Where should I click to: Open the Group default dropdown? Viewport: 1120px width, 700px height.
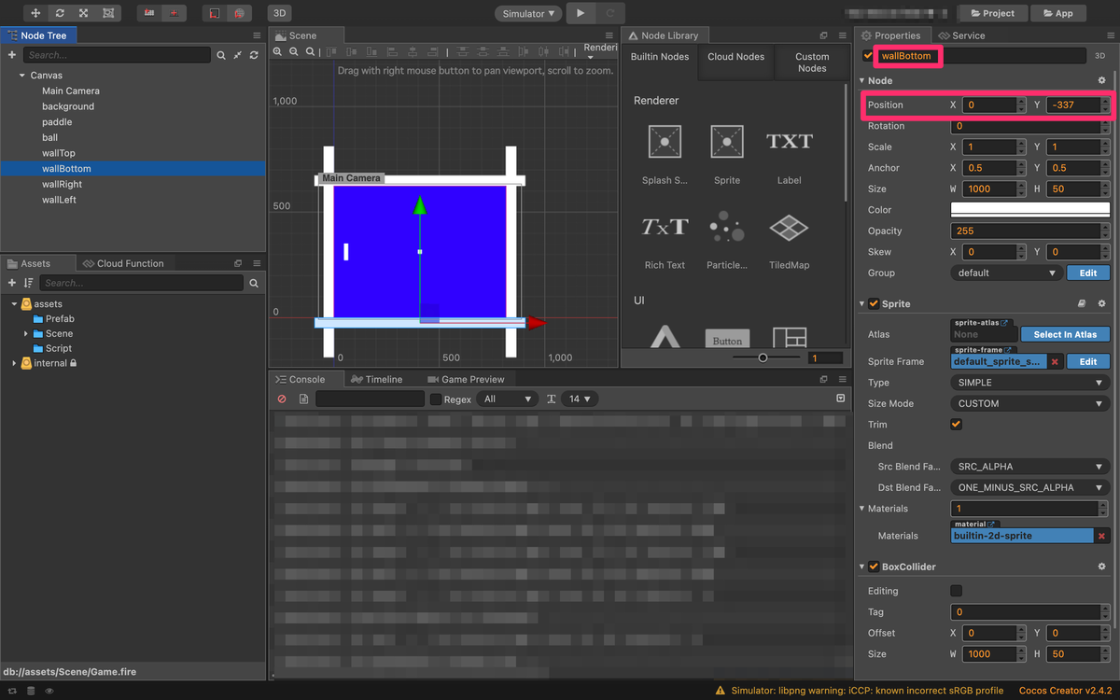click(1006, 273)
